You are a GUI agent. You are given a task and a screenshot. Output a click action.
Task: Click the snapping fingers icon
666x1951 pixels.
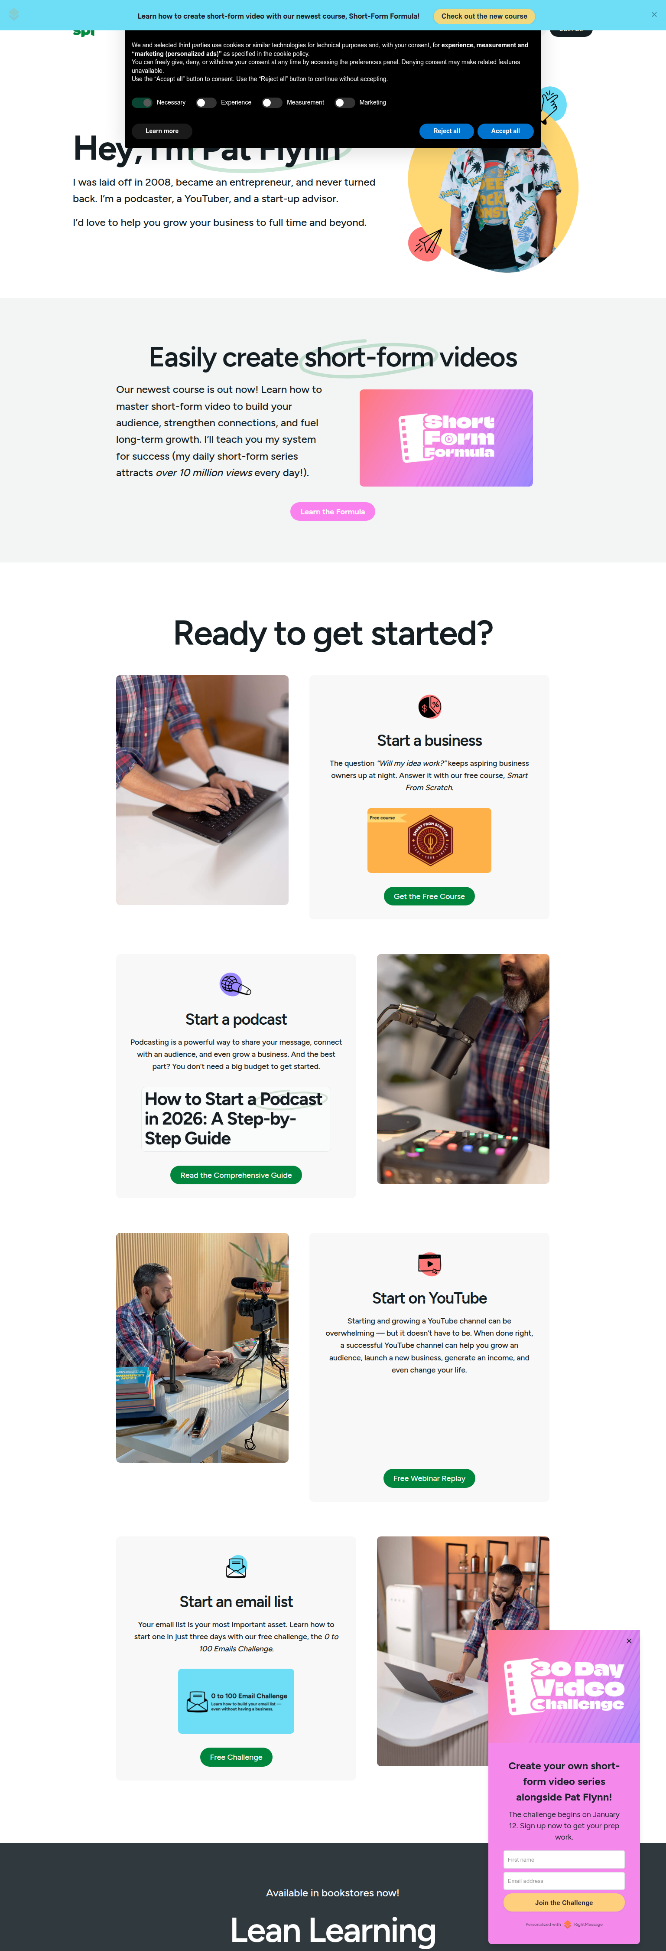550,103
